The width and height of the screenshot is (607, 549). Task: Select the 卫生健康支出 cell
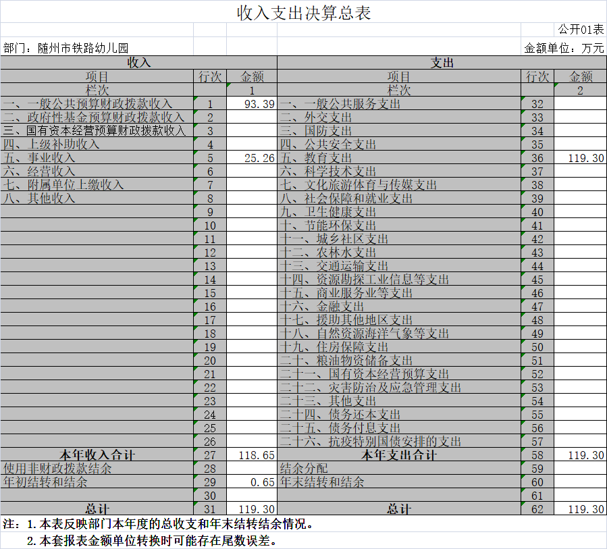[x=399, y=212]
